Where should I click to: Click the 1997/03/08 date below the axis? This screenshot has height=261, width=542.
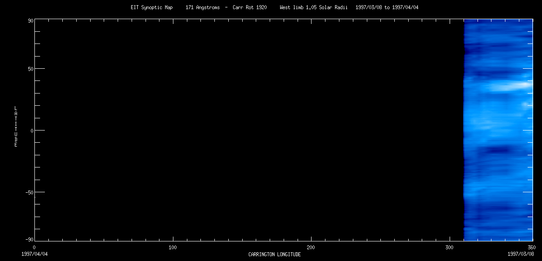[x=521, y=254]
